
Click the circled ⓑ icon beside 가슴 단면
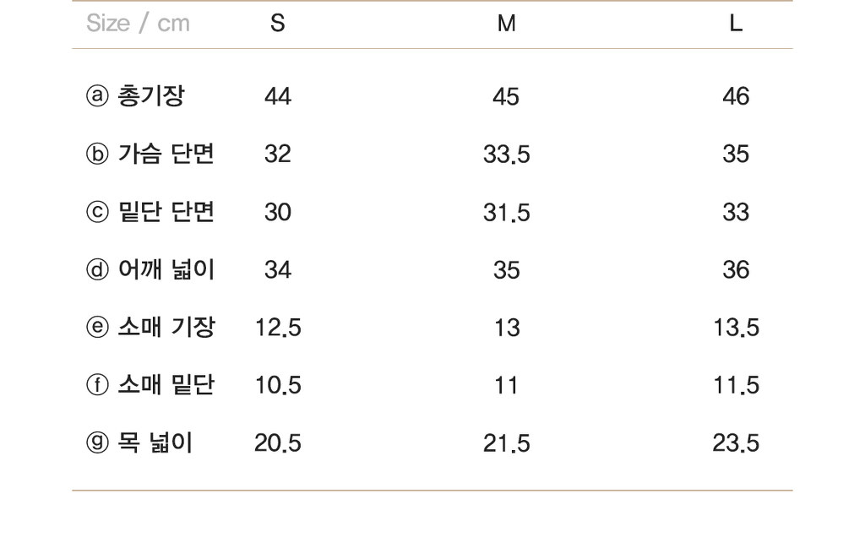97,154
